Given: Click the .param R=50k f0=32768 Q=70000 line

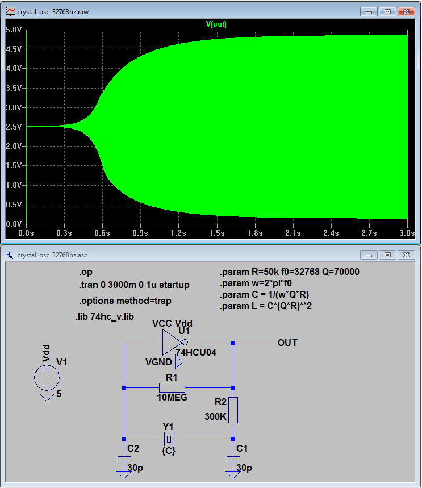Looking at the screenshot, I should pos(290,272).
